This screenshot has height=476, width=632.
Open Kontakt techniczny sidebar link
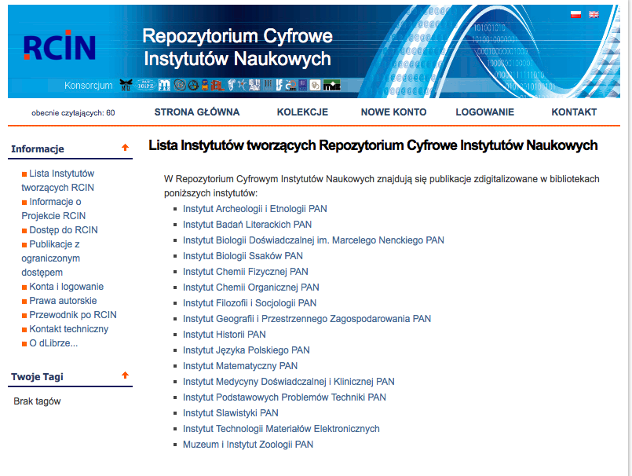pyautogui.click(x=68, y=329)
